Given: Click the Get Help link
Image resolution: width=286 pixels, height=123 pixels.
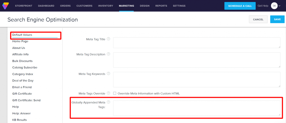Looking at the screenshot, I should [x=263, y=6].
